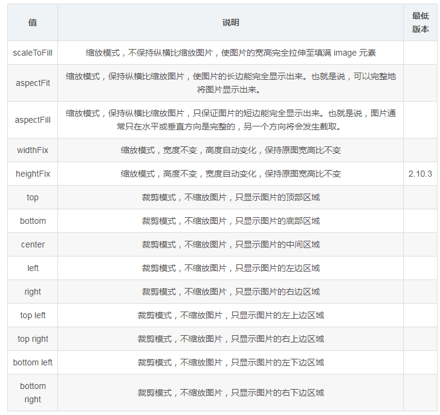The height and width of the screenshot is (415, 440).
Task: Click description 只显示图片的左边区域
Action: tap(231, 268)
